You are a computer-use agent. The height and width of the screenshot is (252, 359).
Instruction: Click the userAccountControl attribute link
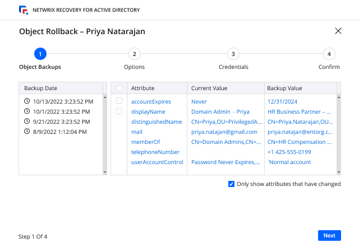157,162
